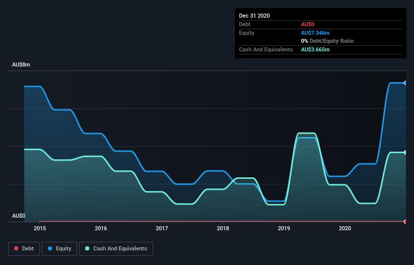This screenshot has height=265, width=414.
Task: Click the 2017 x-axis label
Action: [x=162, y=228]
